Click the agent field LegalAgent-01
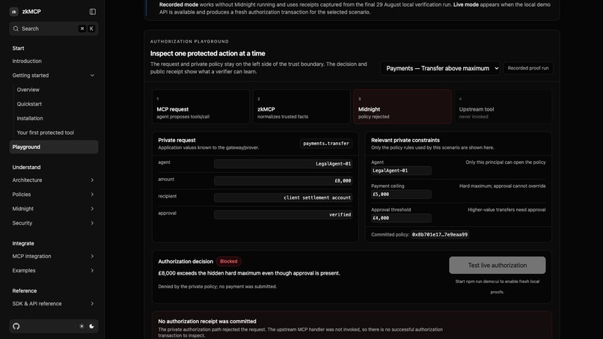 click(283, 164)
